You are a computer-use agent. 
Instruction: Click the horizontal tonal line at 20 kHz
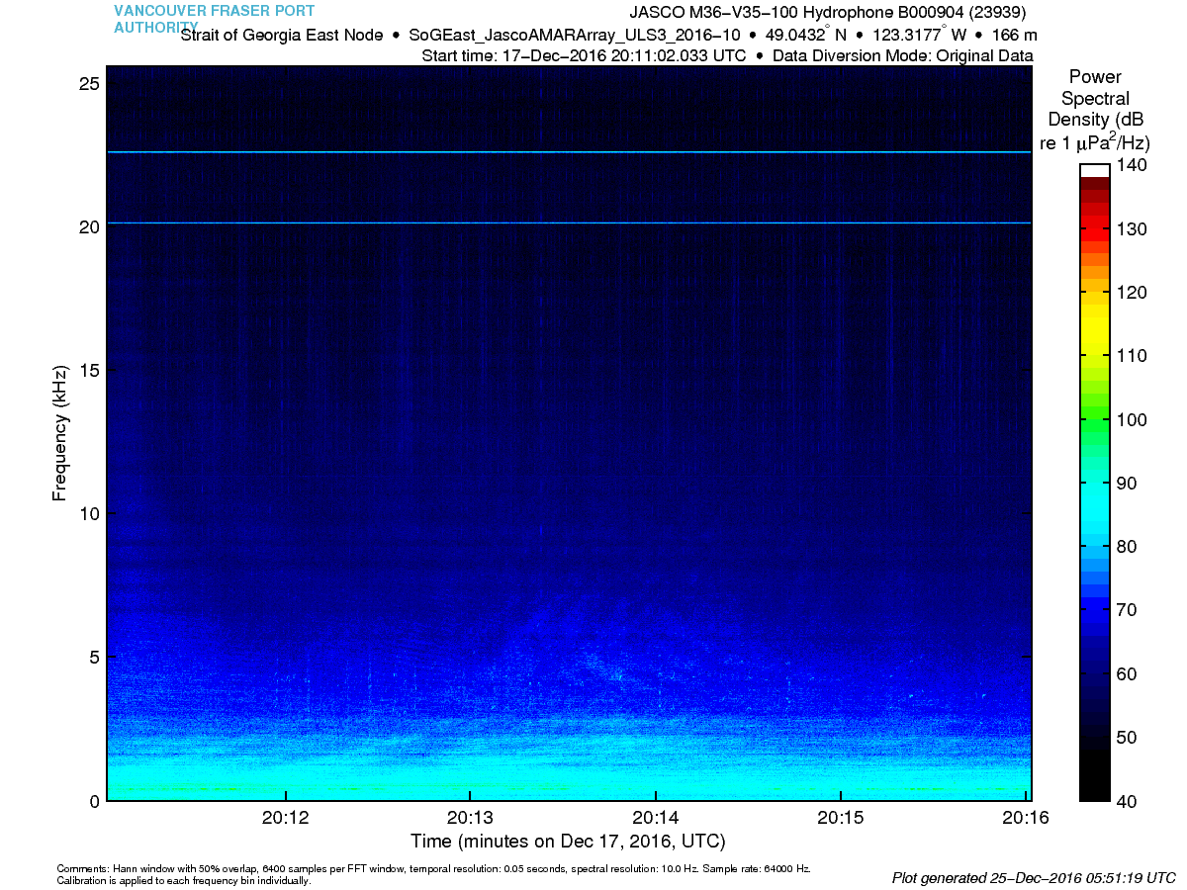pyautogui.click(x=568, y=223)
